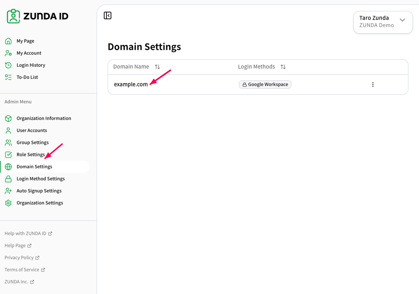This screenshot has width=419, height=294.
Task: Click the globe icon beside Domain Settings
Action: pos(8,167)
